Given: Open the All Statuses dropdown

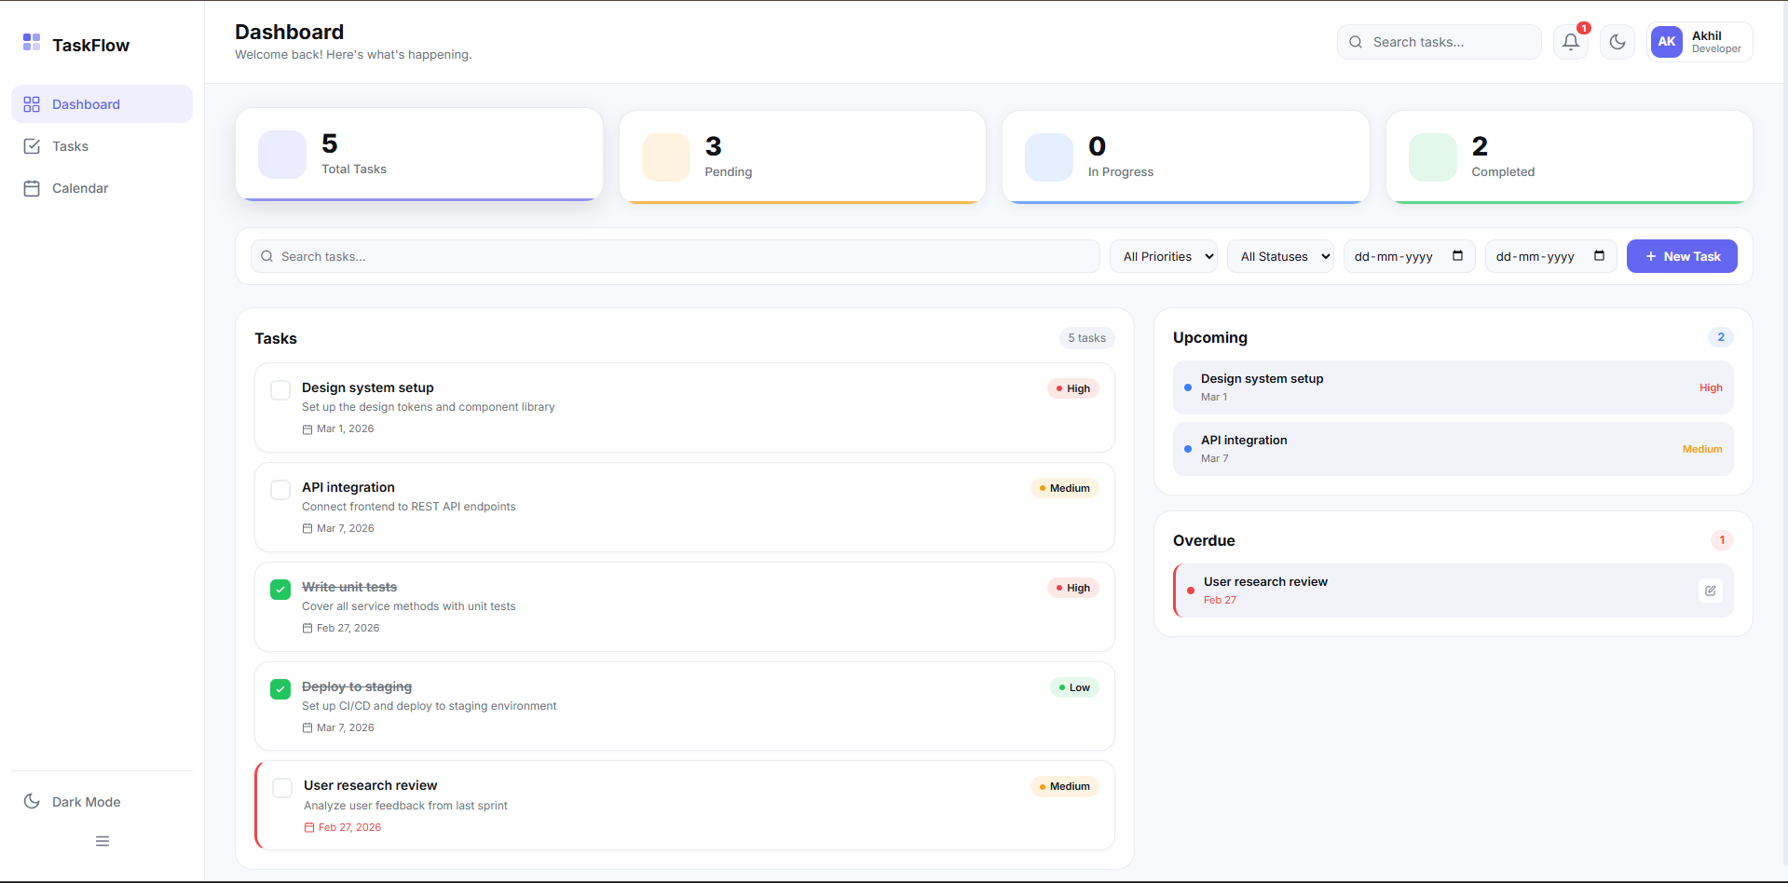Looking at the screenshot, I should pos(1280,256).
